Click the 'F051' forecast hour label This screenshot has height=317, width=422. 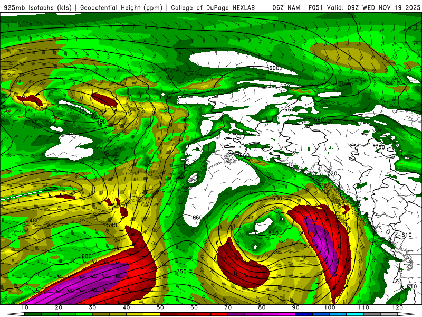[315, 7]
